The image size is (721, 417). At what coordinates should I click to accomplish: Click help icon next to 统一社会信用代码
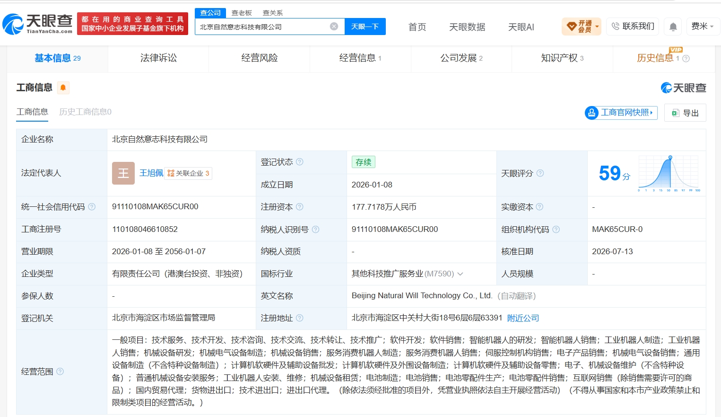tap(92, 207)
